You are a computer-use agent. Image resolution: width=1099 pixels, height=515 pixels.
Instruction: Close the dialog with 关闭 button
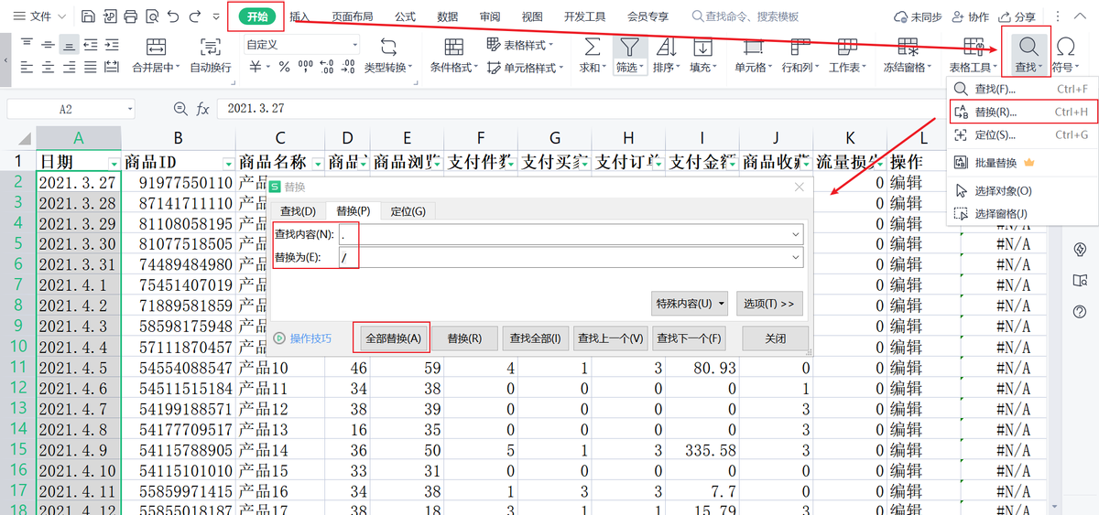point(775,338)
